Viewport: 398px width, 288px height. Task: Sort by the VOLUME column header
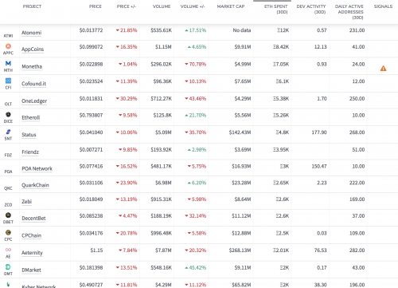click(x=162, y=6)
